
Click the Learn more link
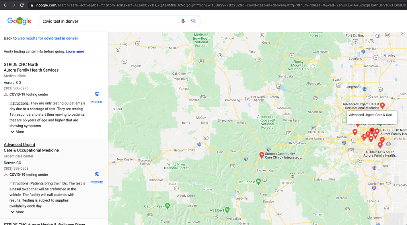[x=75, y=51]
